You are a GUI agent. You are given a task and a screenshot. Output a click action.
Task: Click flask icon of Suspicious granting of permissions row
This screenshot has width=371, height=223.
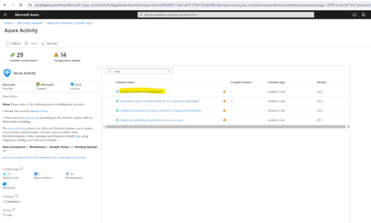coord(117,120)
